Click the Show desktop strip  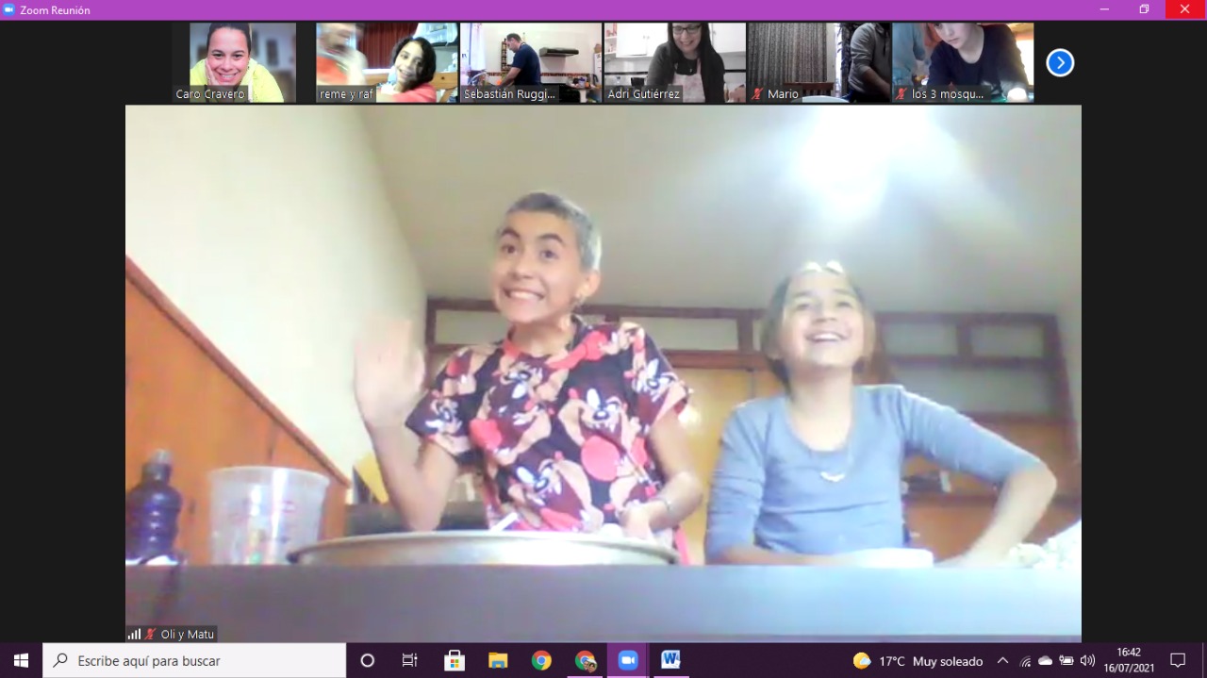(1204, 660)
